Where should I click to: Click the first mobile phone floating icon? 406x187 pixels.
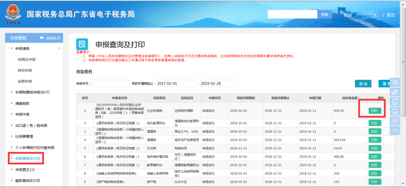(395, 102)
